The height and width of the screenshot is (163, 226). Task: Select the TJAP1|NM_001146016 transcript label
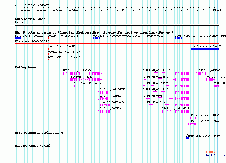(x=156, y=71)
